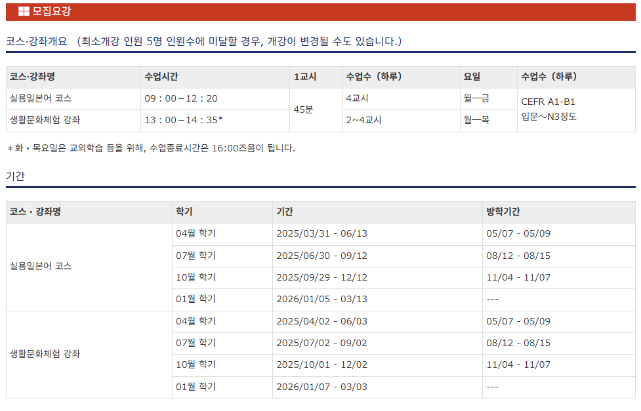Select 실용일본어 코스 in the 09:00–12:20 row
Image resolution: width=641 pixels, height=411 pixels.
(x=41, y=98)
